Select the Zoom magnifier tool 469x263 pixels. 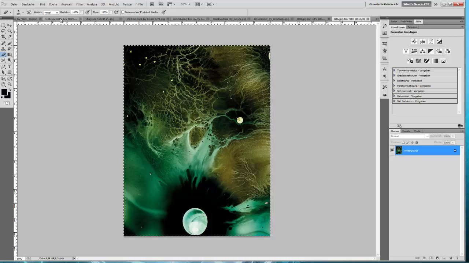tap(10, 84)
